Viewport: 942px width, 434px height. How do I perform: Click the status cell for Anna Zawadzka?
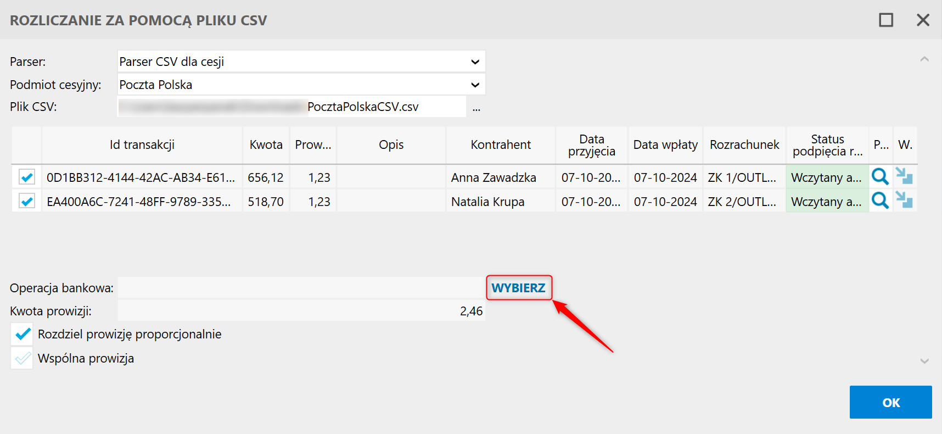click(x=828, y=177)
